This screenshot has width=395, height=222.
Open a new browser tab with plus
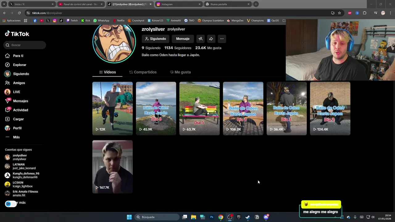[x=256, y=4]
